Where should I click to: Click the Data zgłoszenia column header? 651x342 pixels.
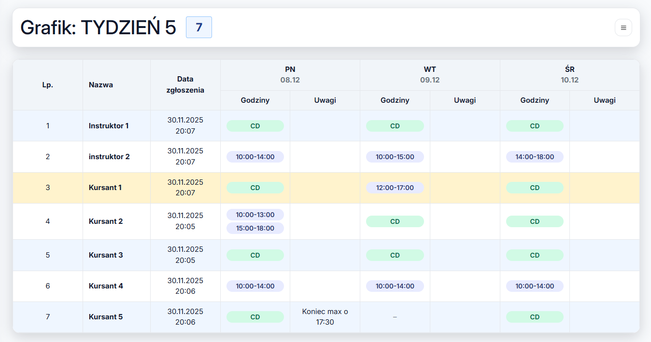click(x=185, y=85)
